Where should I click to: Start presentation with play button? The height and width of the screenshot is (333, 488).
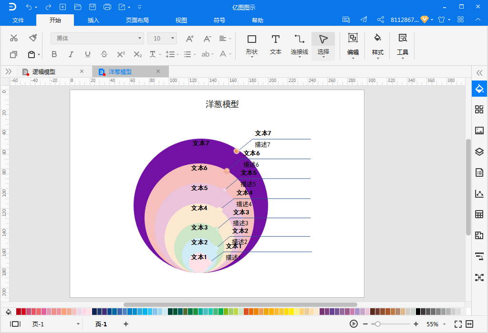[353, 324]
